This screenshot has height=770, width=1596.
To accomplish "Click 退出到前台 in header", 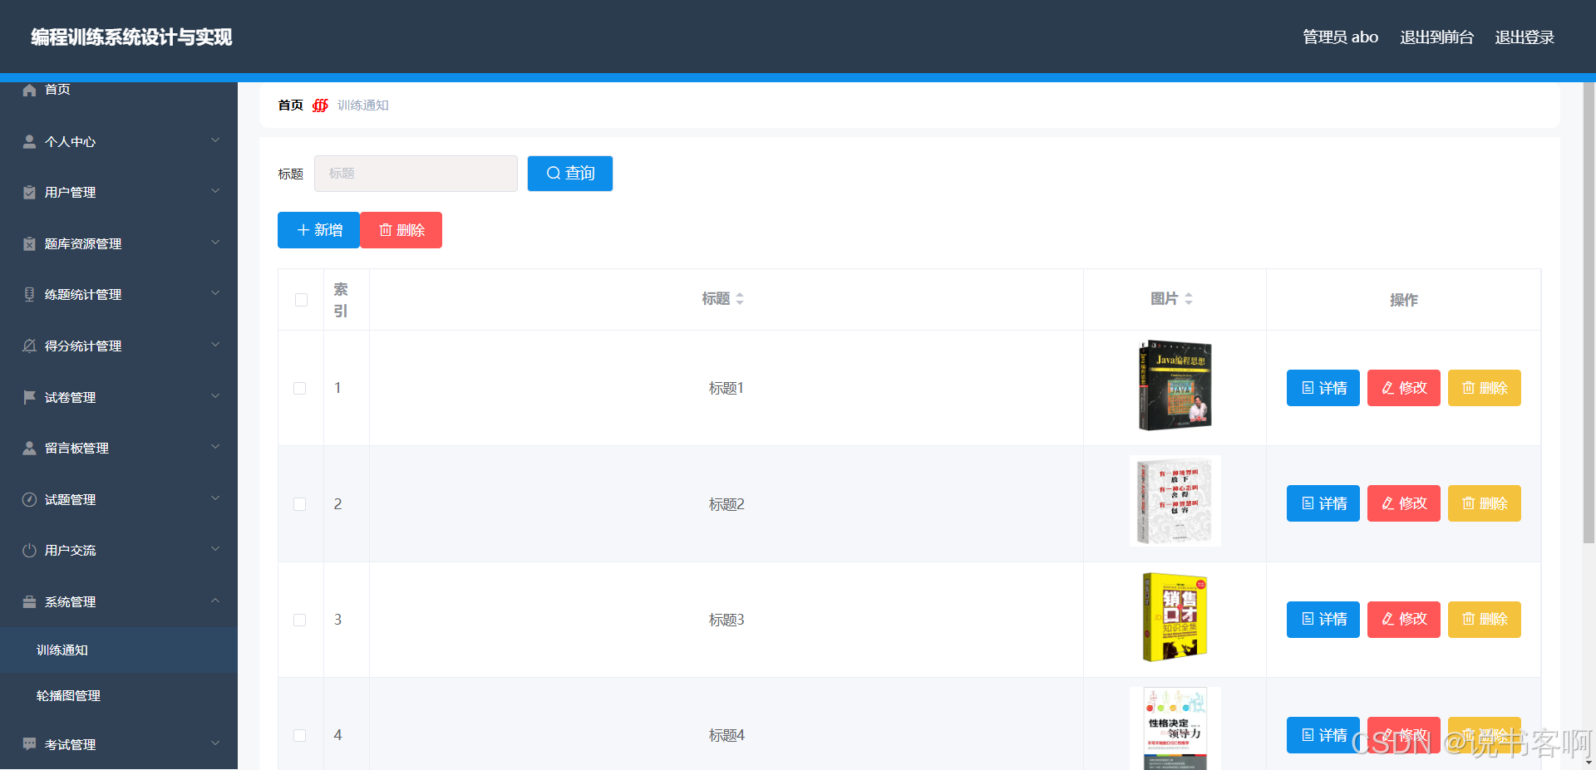I will coord(1436,37).
